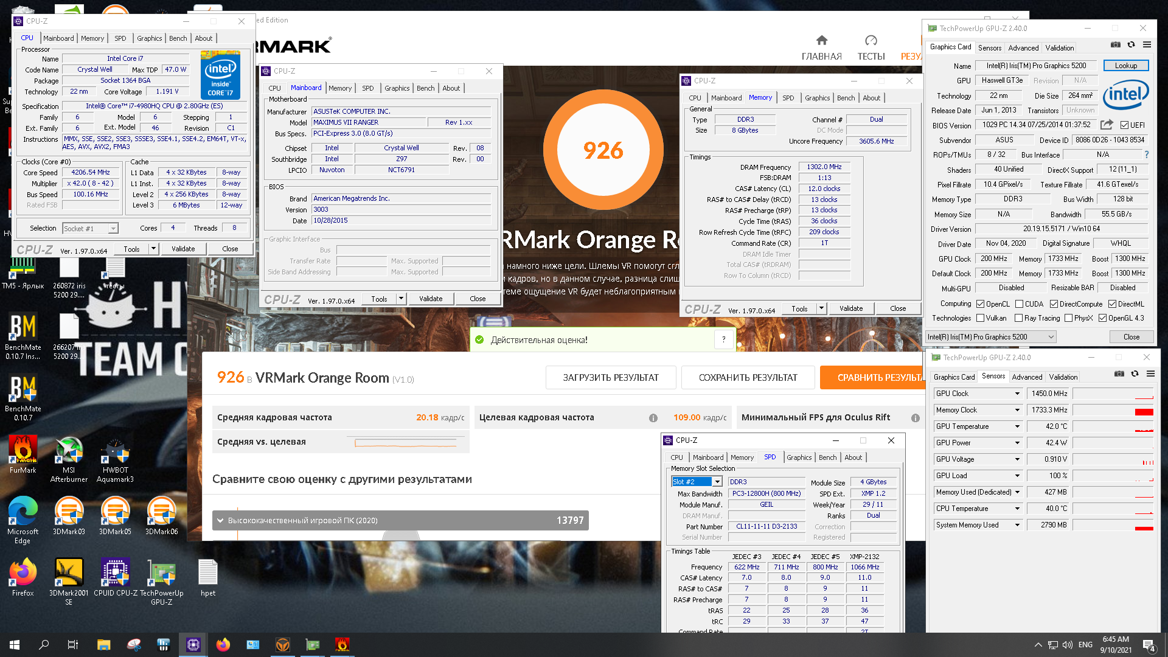Toggle OpenGL 4.3 checkbox in GPU-Z
This screenshot has height=657, width=1168.
point(1102,318)
